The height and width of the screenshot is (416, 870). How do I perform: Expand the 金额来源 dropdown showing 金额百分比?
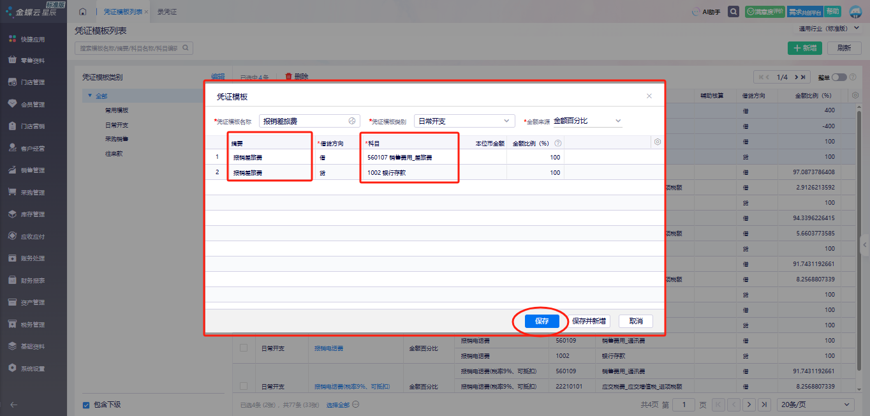[587, 121]
